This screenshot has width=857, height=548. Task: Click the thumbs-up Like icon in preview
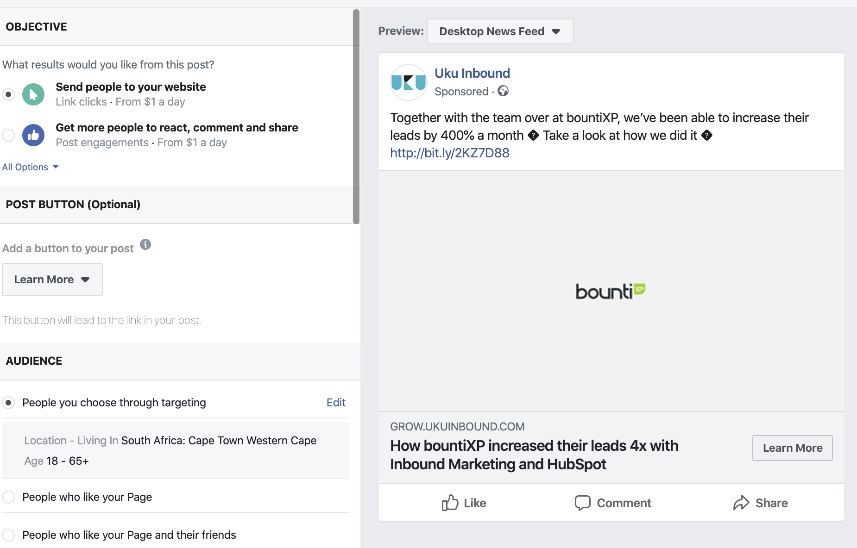450,503
